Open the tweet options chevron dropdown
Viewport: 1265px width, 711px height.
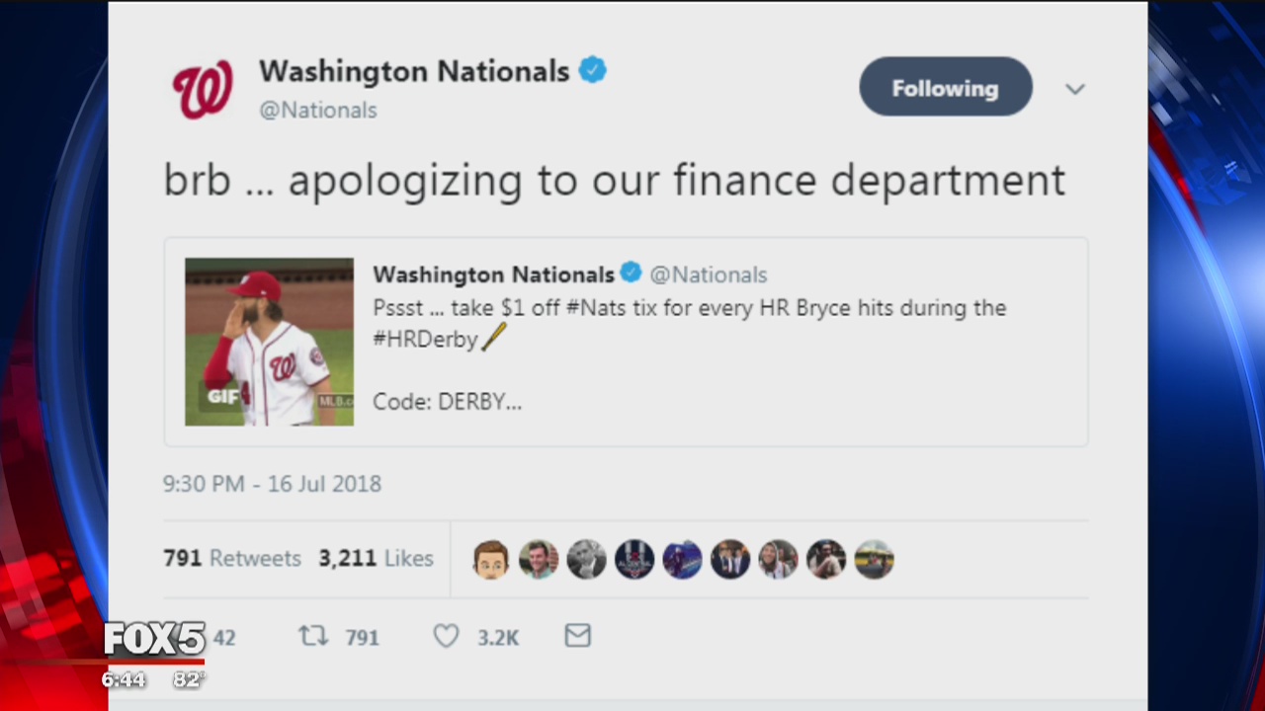pyautogui.click(x=1075, y=89)
